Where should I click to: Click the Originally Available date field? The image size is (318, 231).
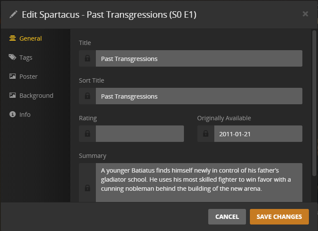click(258, 134)
